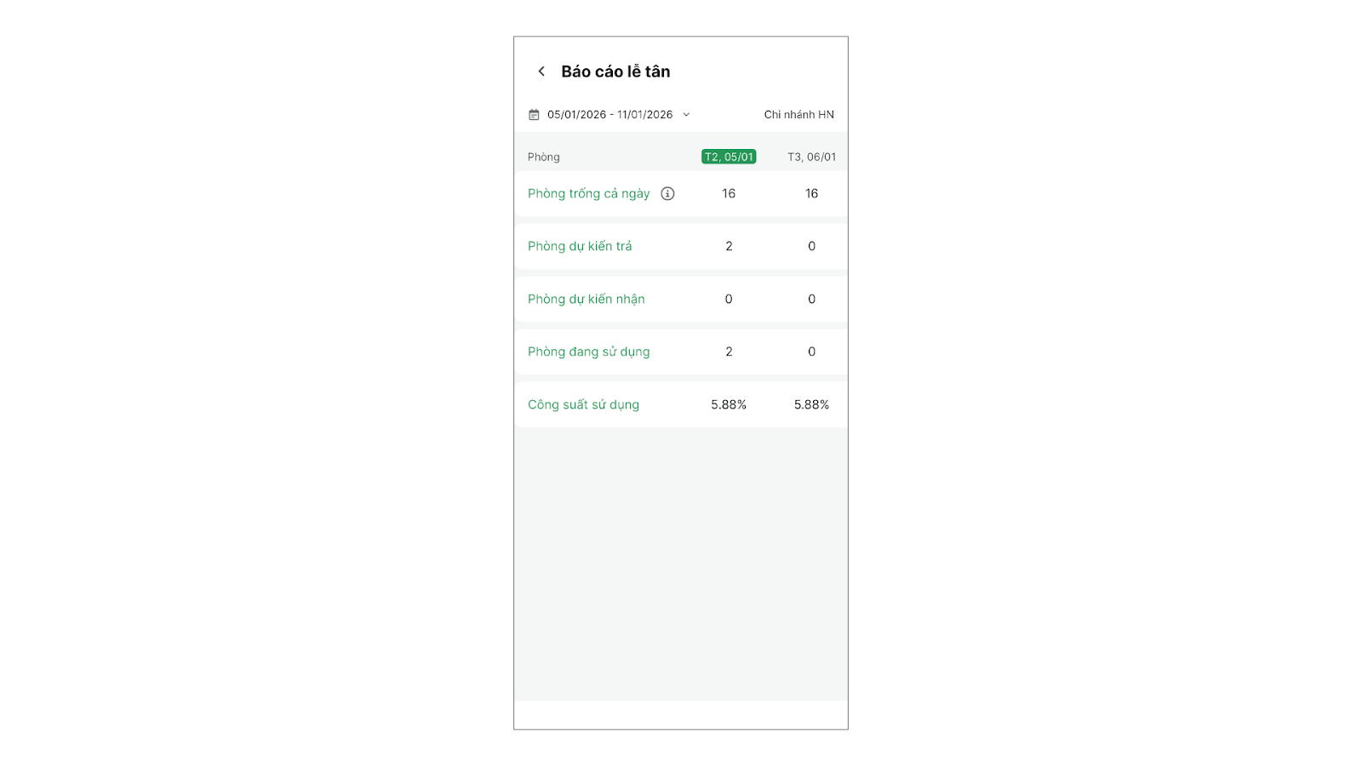Expand the date range dropdown chevron
1362x766 pixels.
coord(686,115)
